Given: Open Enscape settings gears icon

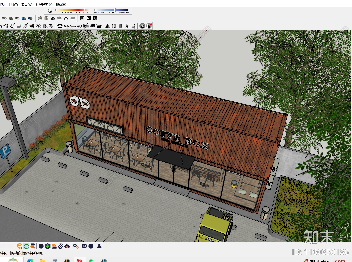Looking at the screenshot, I should click(76, 246).
